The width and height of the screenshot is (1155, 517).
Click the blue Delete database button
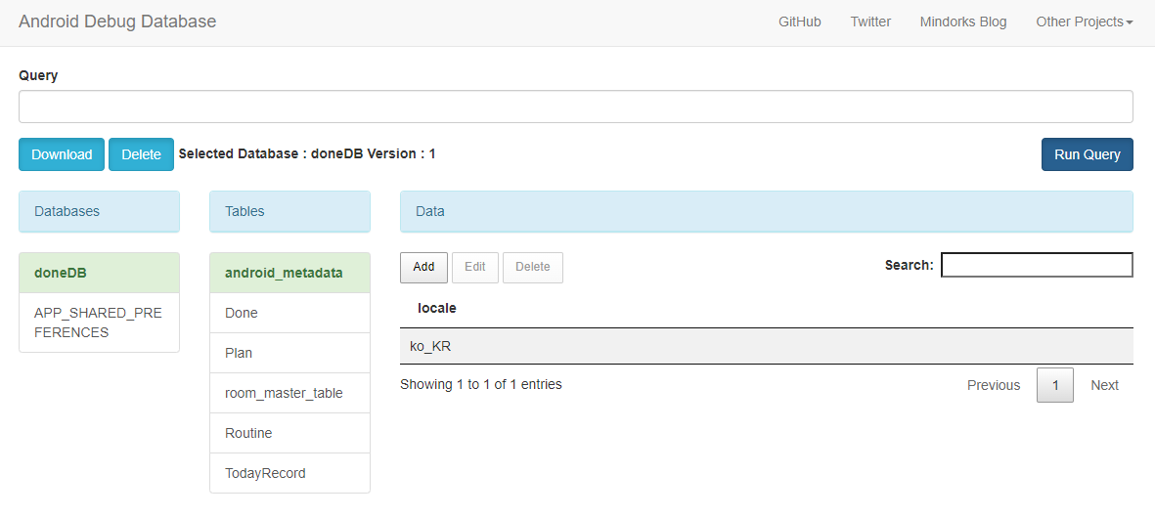(x=142, y=153)
